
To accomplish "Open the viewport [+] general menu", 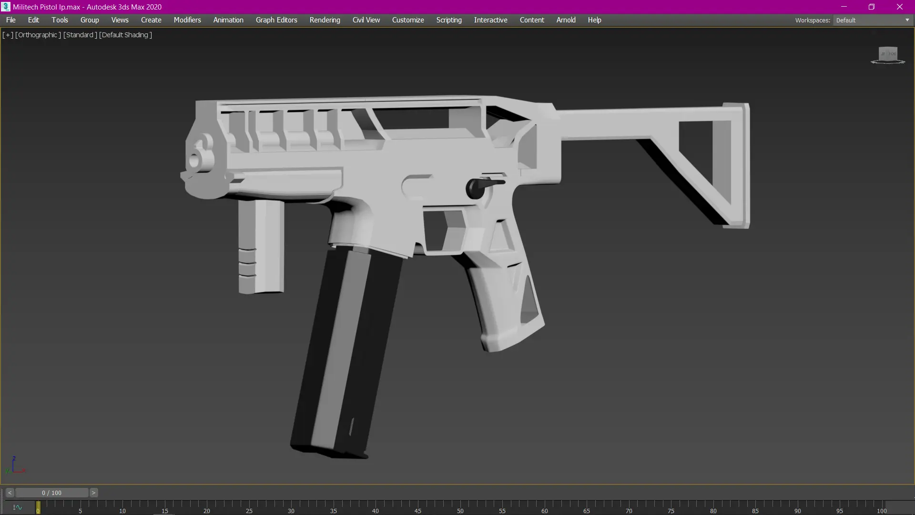I will 8,35.
